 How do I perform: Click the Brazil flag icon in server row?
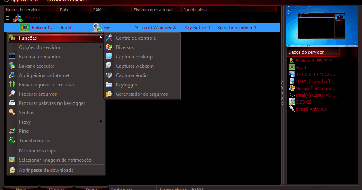[x=25, y=28]
